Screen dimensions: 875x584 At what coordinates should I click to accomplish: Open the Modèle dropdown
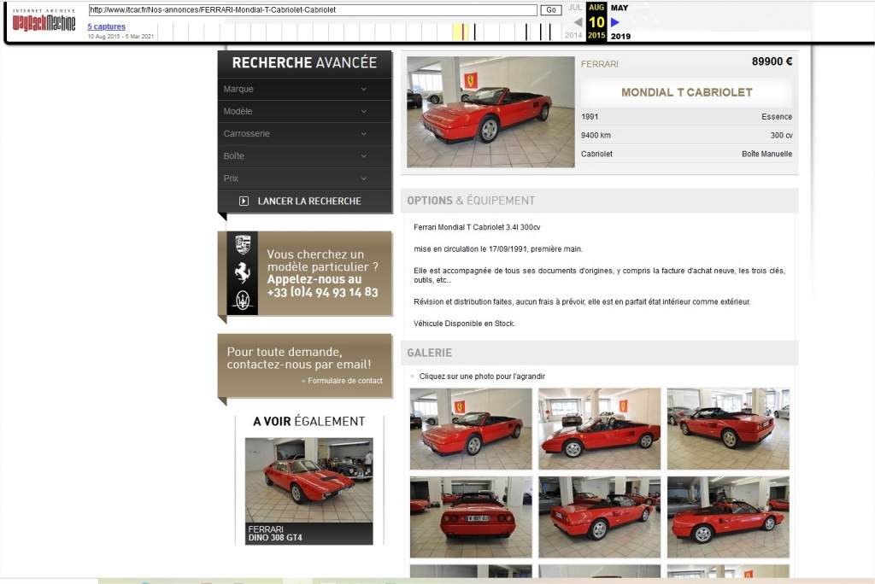click(x=304, y=112)
